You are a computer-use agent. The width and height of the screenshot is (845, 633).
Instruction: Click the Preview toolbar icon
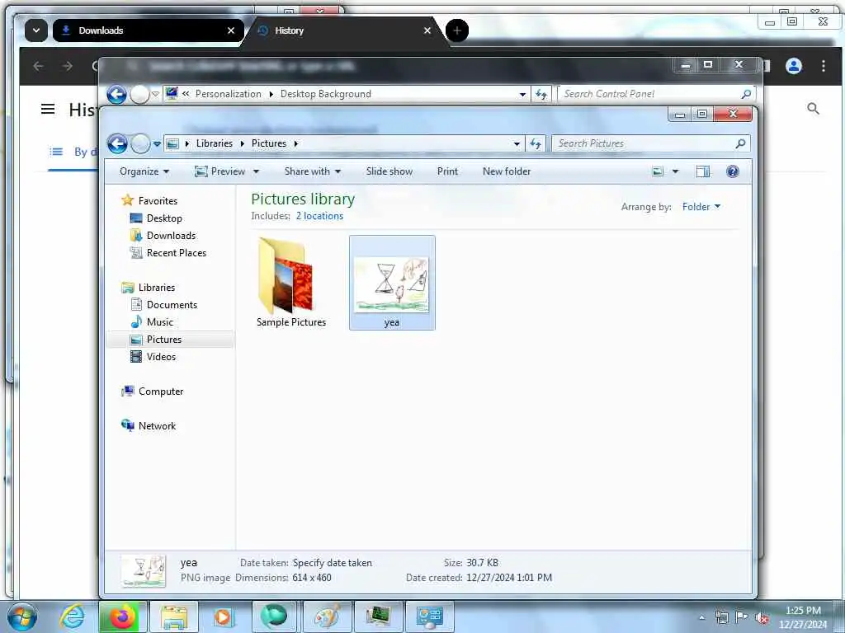pyautogui.click(x=201, y=171)
